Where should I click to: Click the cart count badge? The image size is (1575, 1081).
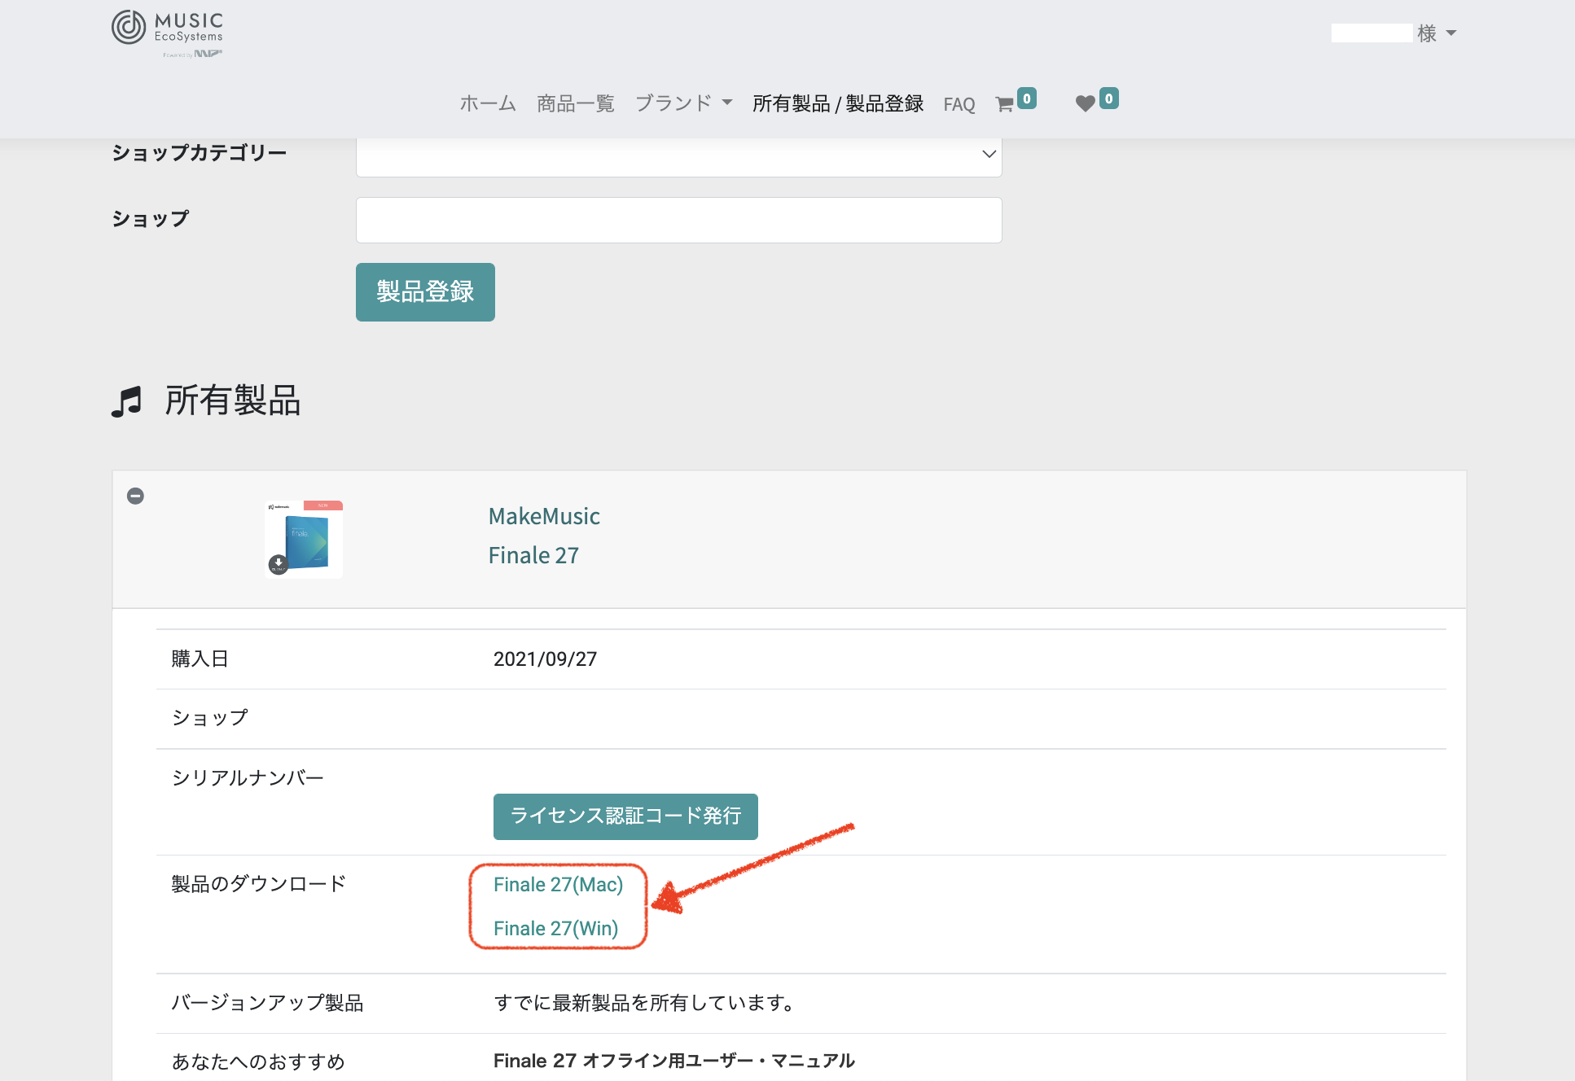pyautogui.click(x=1027, y=98)
